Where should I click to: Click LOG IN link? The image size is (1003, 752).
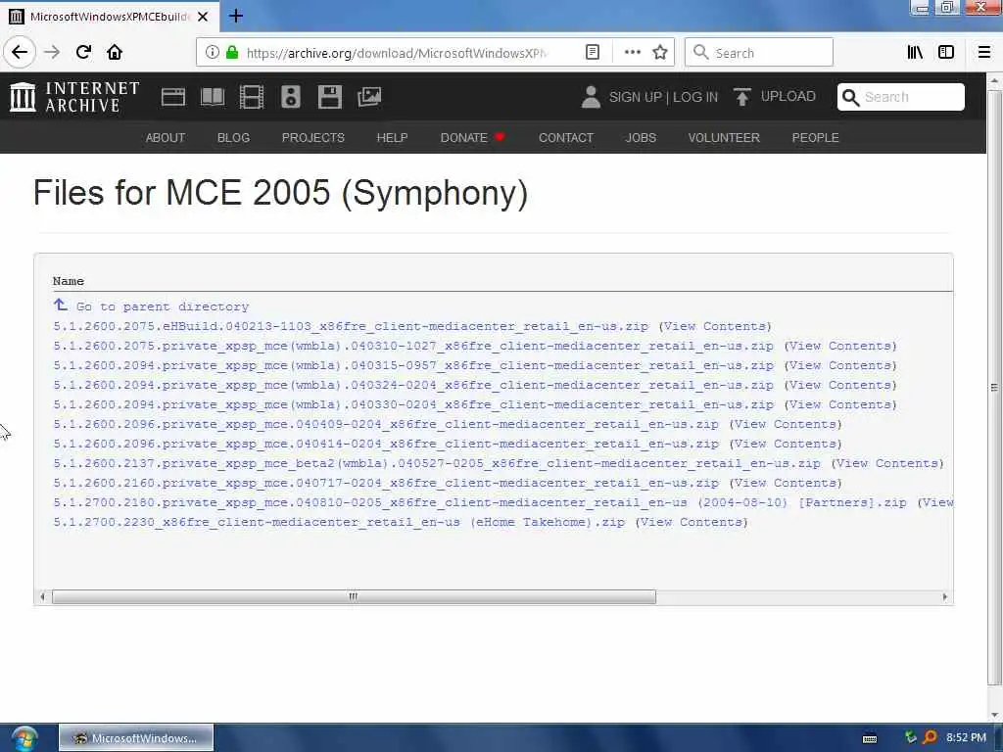coord(695,97)
